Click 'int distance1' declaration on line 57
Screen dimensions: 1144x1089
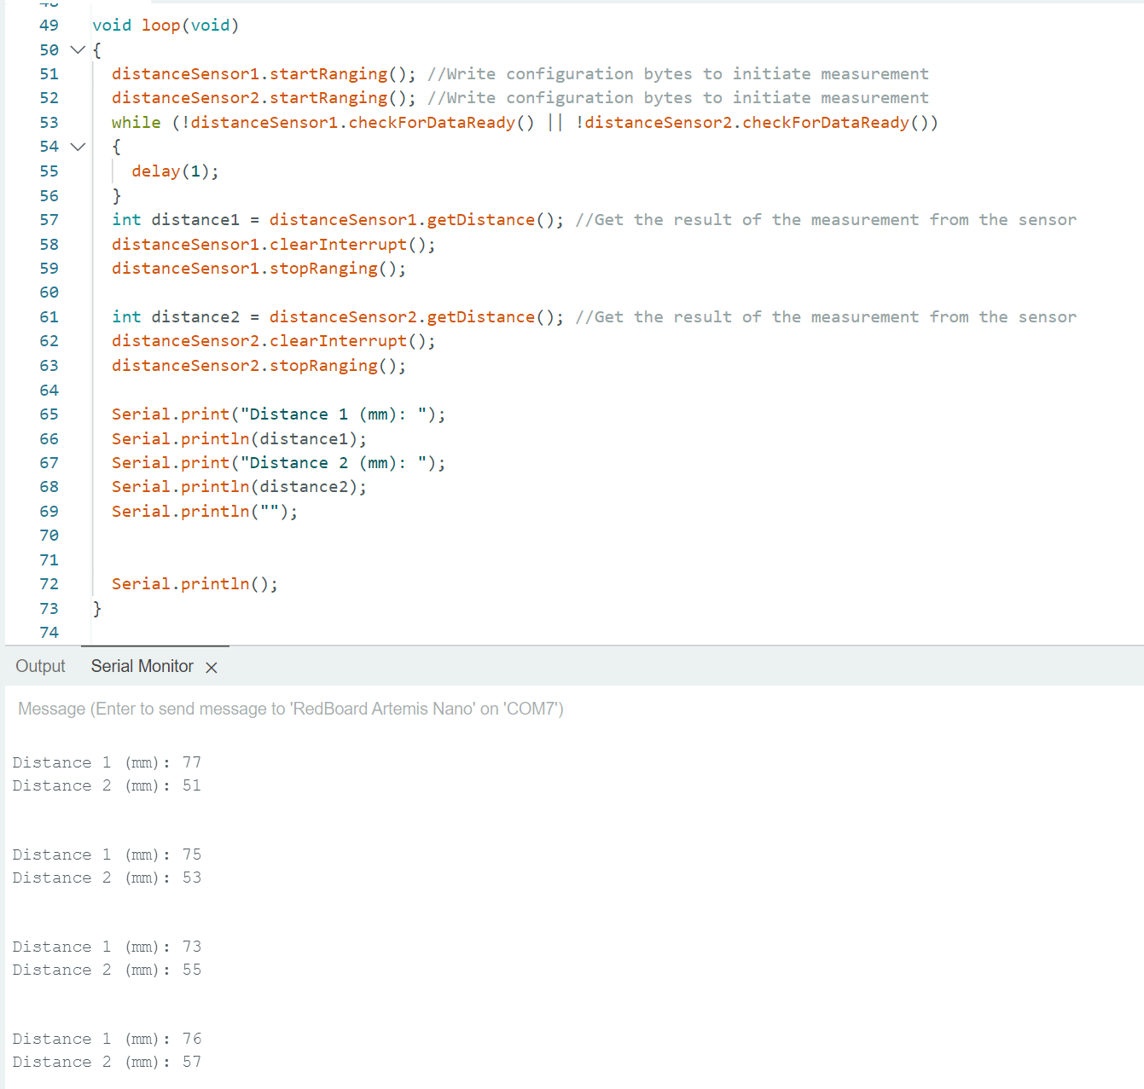coord(176,220)
